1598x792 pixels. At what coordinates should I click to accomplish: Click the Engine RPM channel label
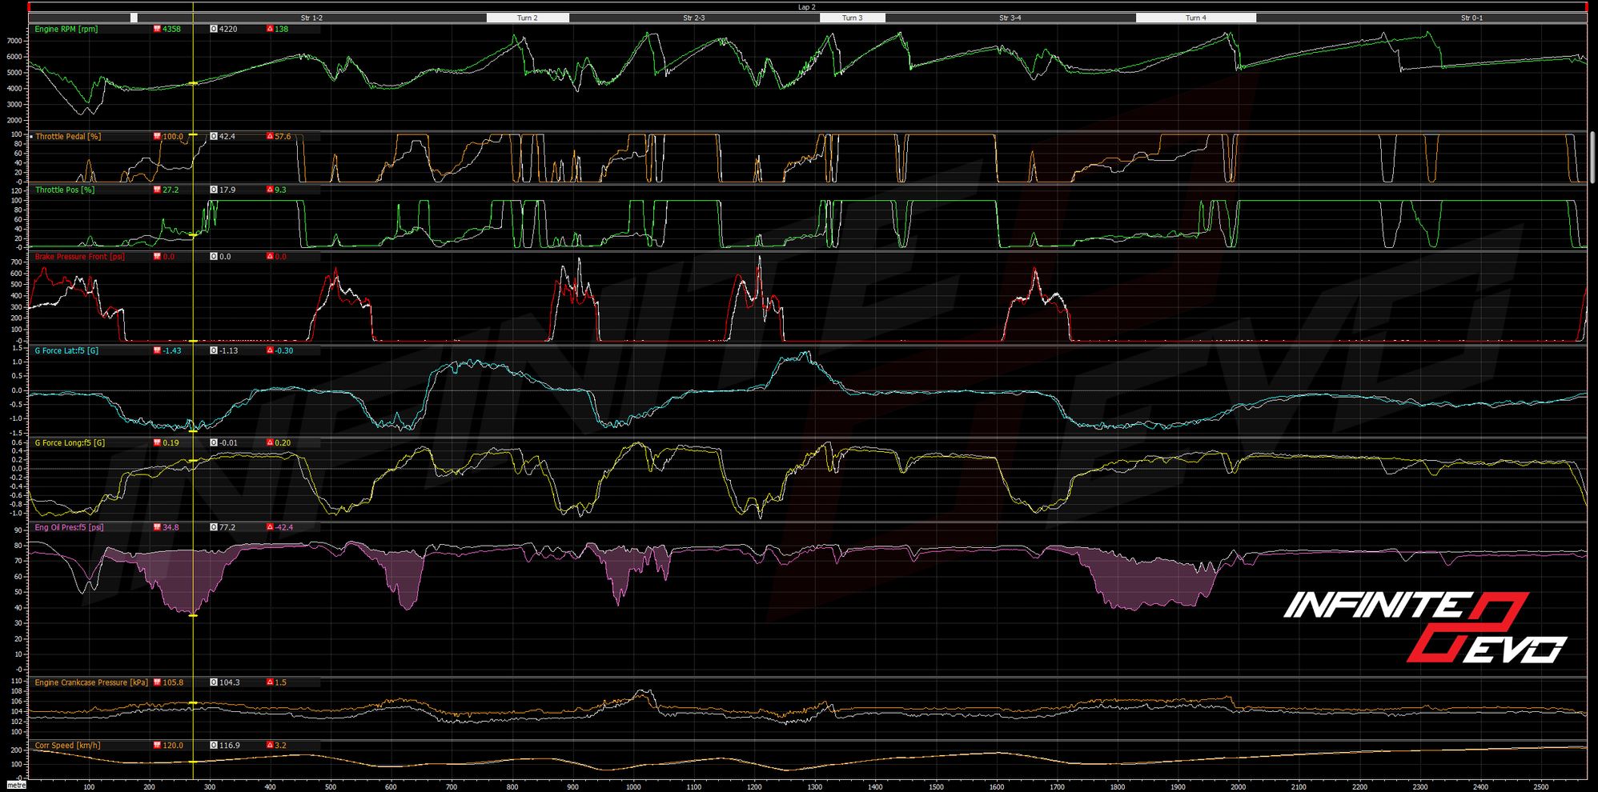[x=66, y=29]
